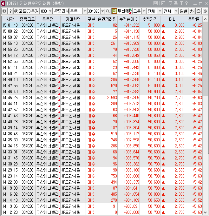Click the m icon in title bar
The image size is (209, 216).
(x=155, y=3)
